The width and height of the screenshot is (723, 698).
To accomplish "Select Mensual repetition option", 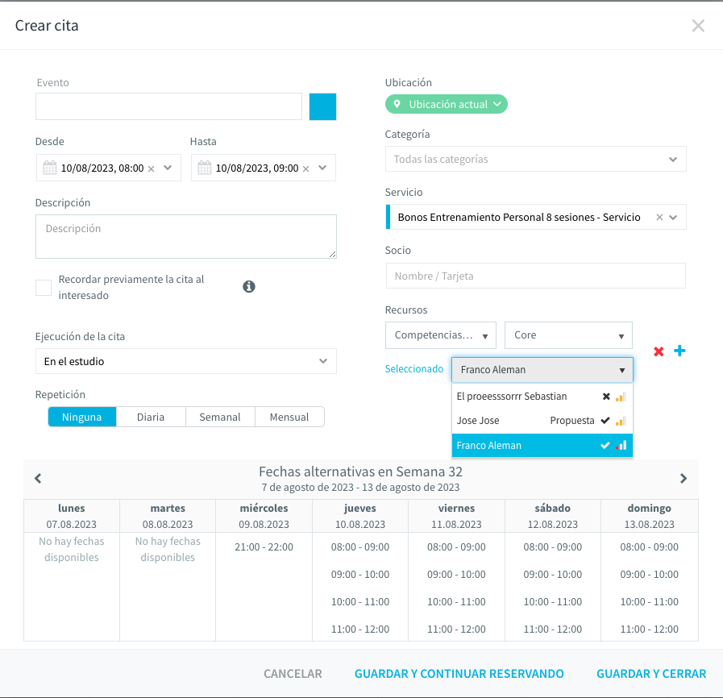I will coord(289,418).
